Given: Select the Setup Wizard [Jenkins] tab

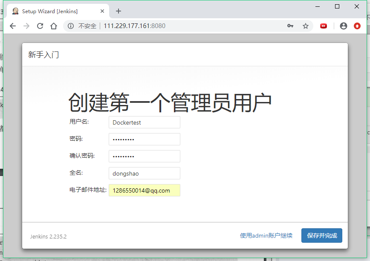Looking at the screenshot, I should point(58,11).
